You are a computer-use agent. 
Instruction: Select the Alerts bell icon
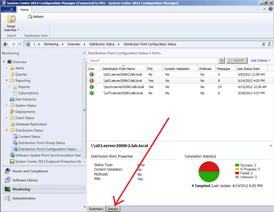click(x=12, y=68)
